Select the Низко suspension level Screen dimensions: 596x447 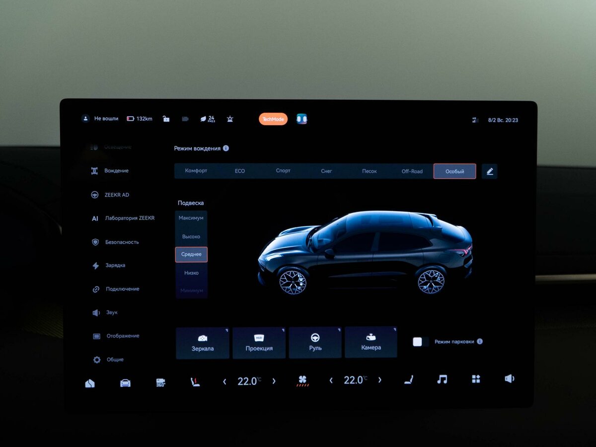tap(191, 273)
